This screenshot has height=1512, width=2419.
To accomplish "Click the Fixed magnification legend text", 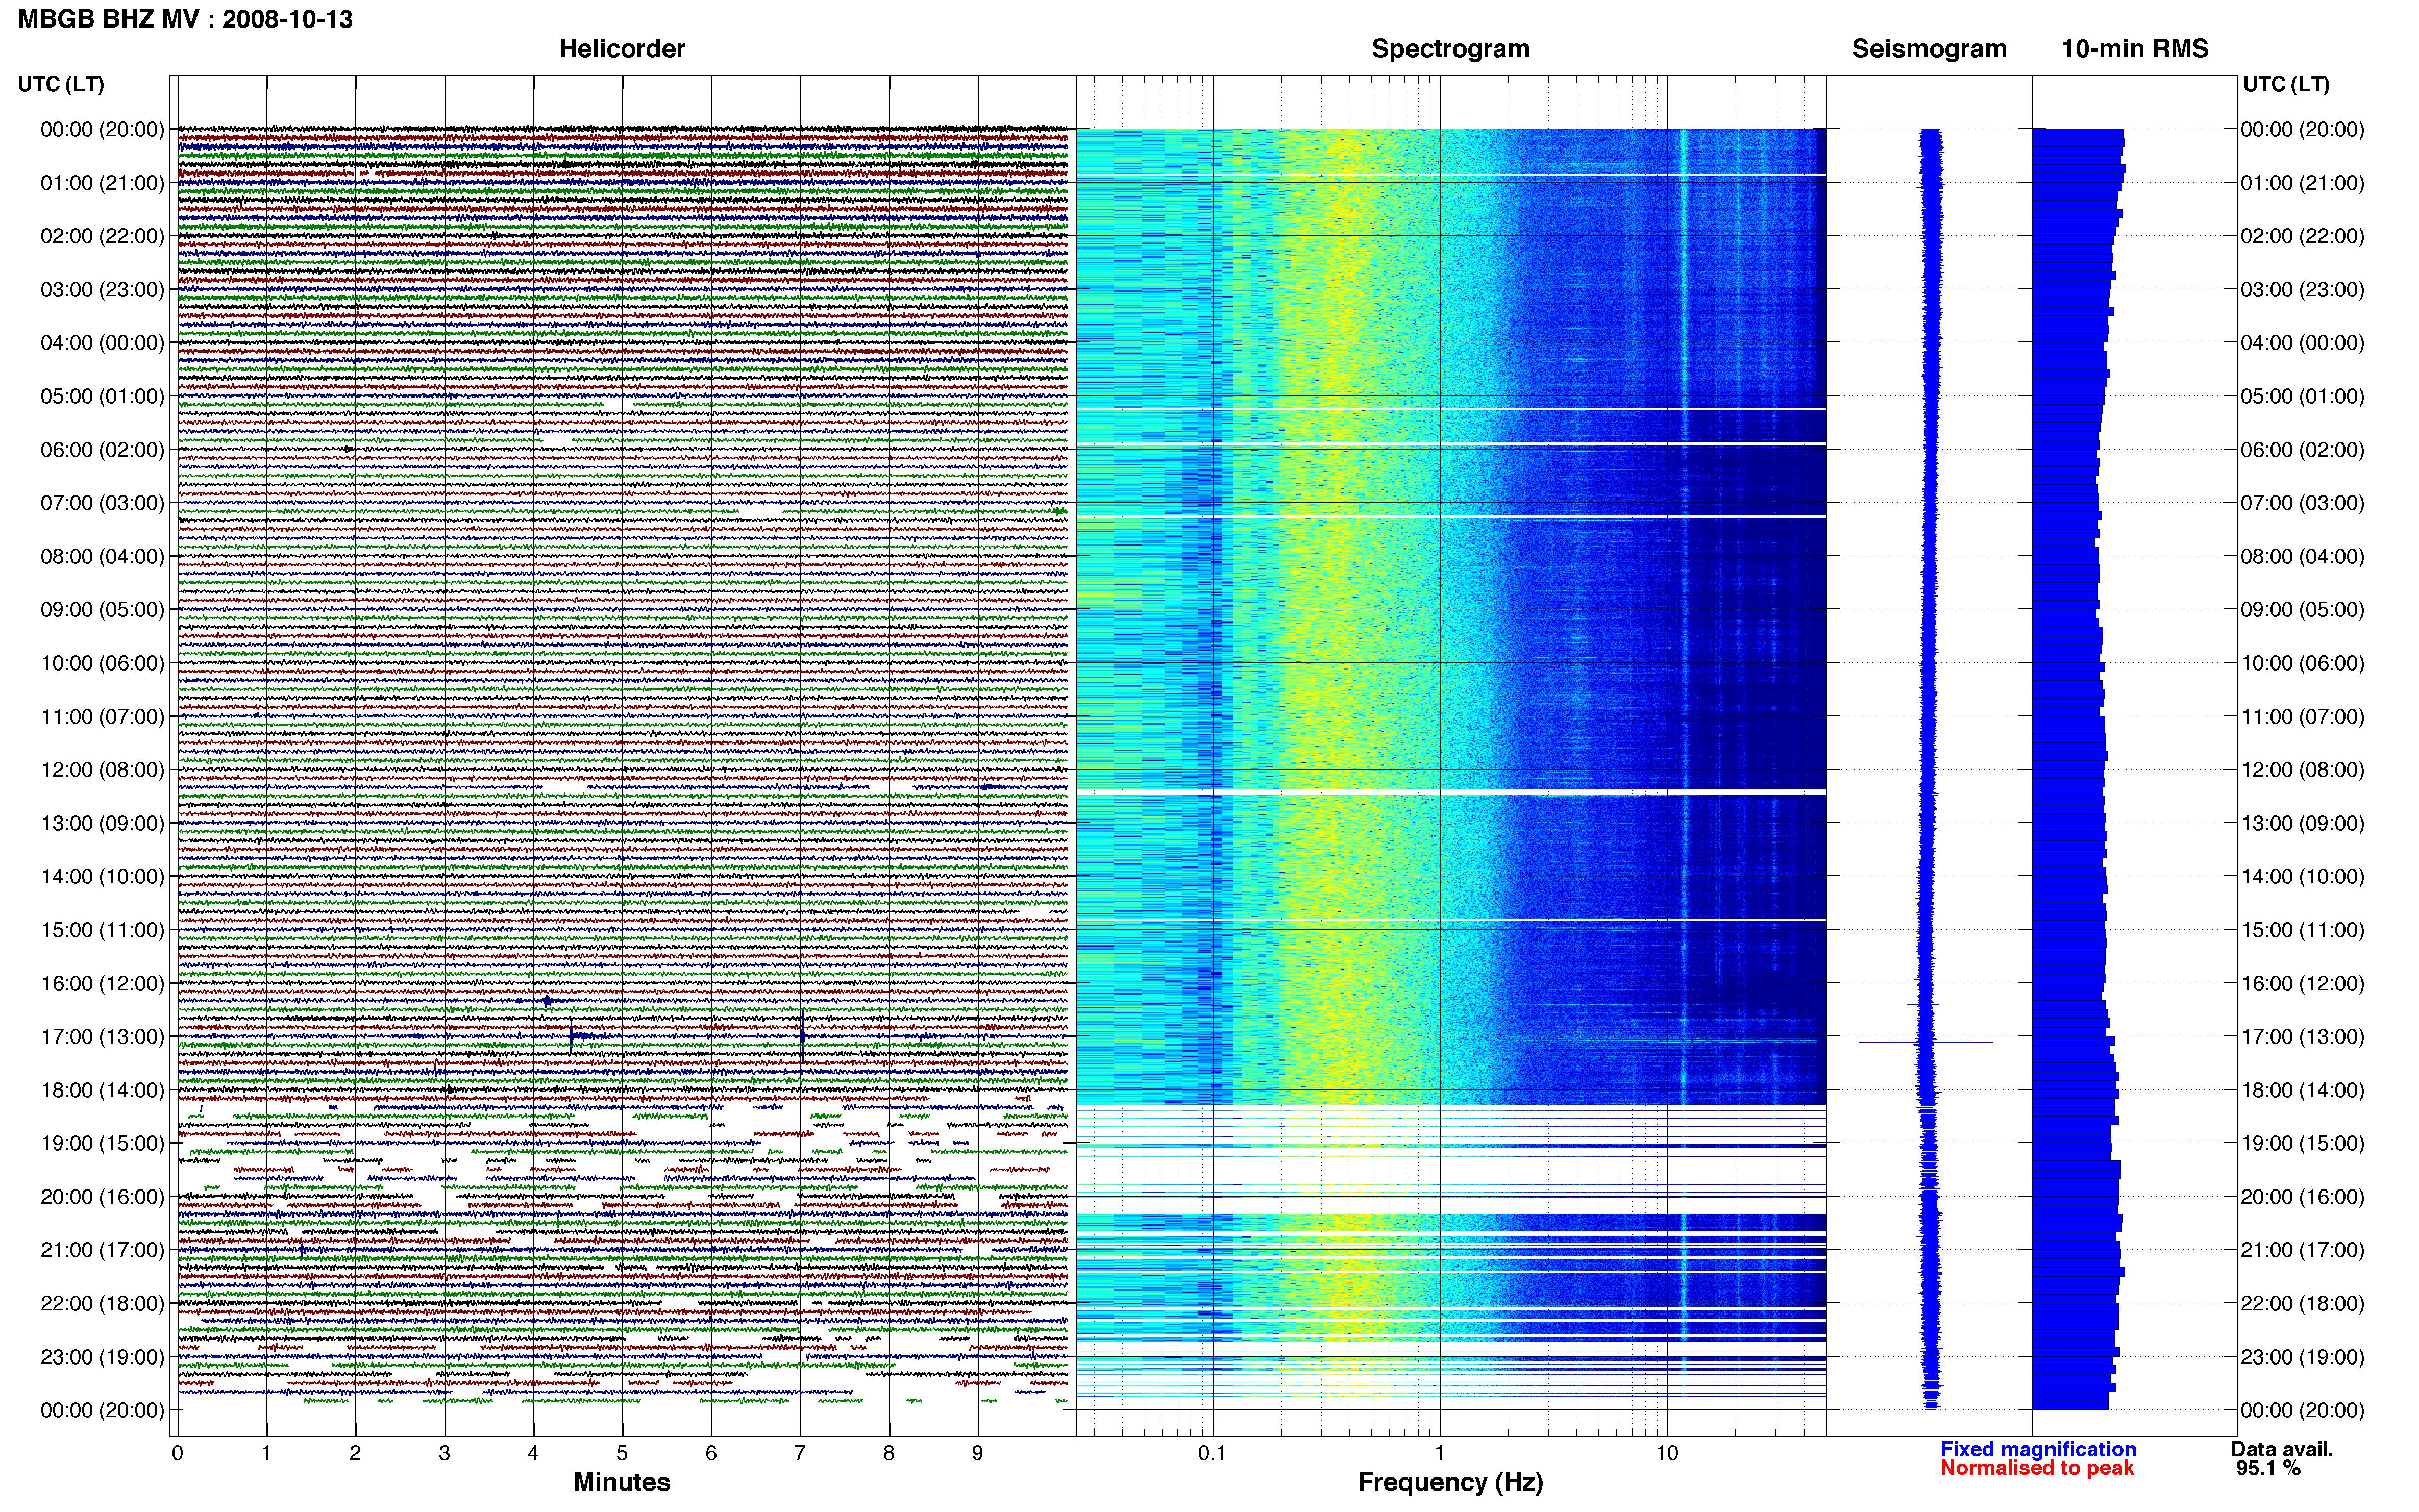I will pyautogui.click(x=2038, y=1449).
